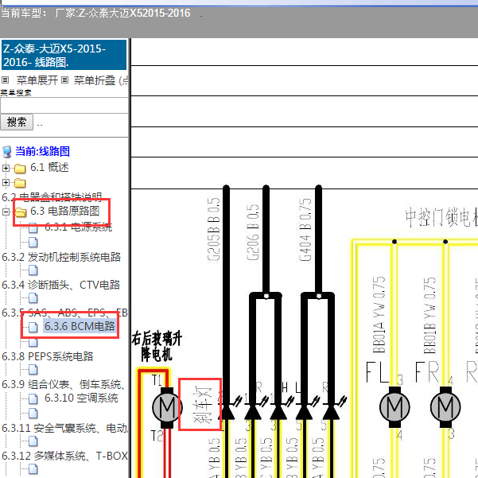Click the G206 B 0.5 wire label
This screenshot has height=478, width=478.
point(252,232)
